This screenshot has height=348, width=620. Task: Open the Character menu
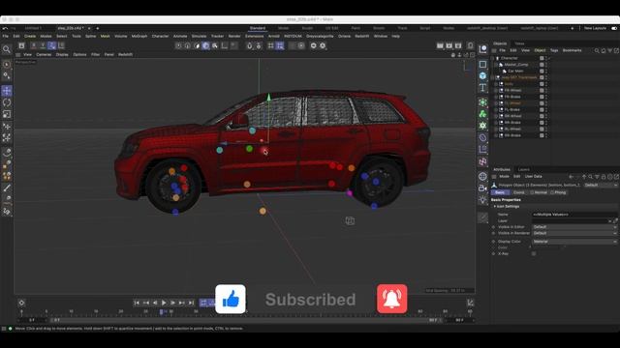(x=160, y=37)
